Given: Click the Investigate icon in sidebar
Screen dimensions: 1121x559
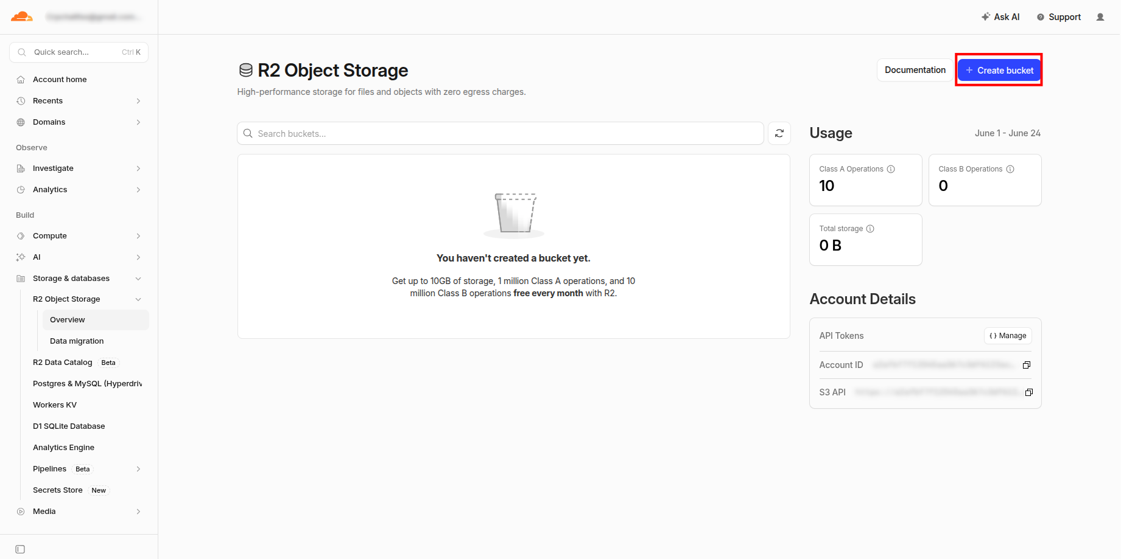Looking at the screenshot, I should coord(21,168).
